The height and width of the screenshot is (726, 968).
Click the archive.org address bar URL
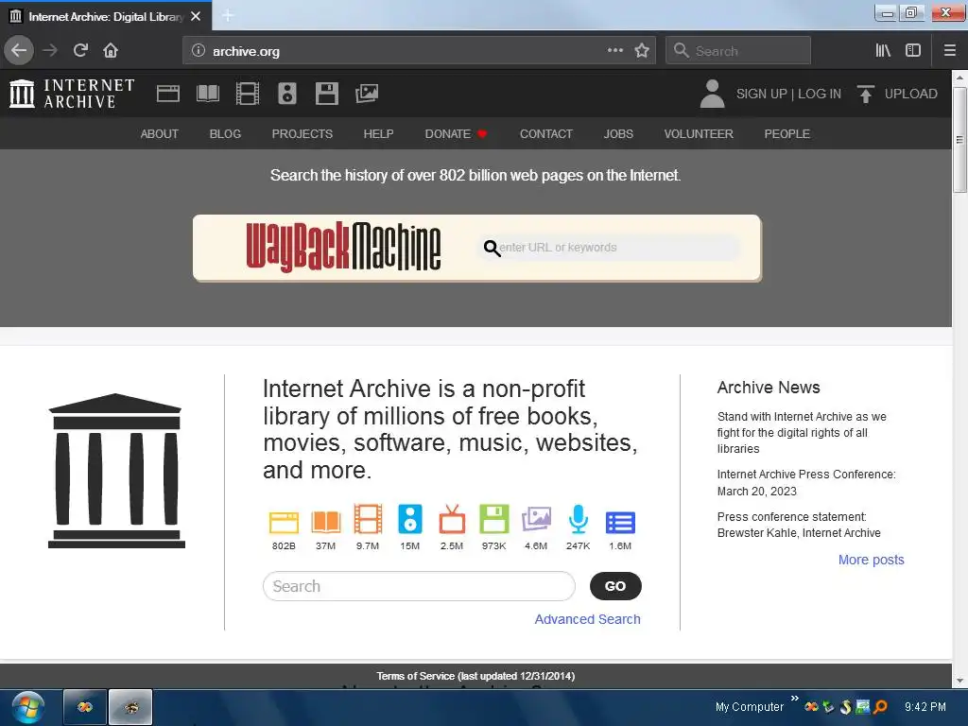coord(246,51)
